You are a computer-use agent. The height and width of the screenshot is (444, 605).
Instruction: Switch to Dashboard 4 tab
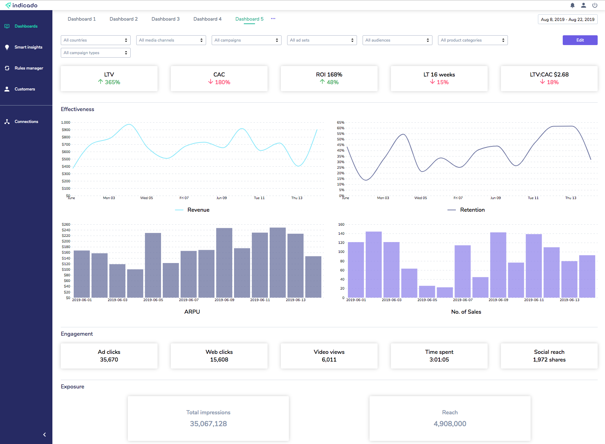[x=207, y=19]
